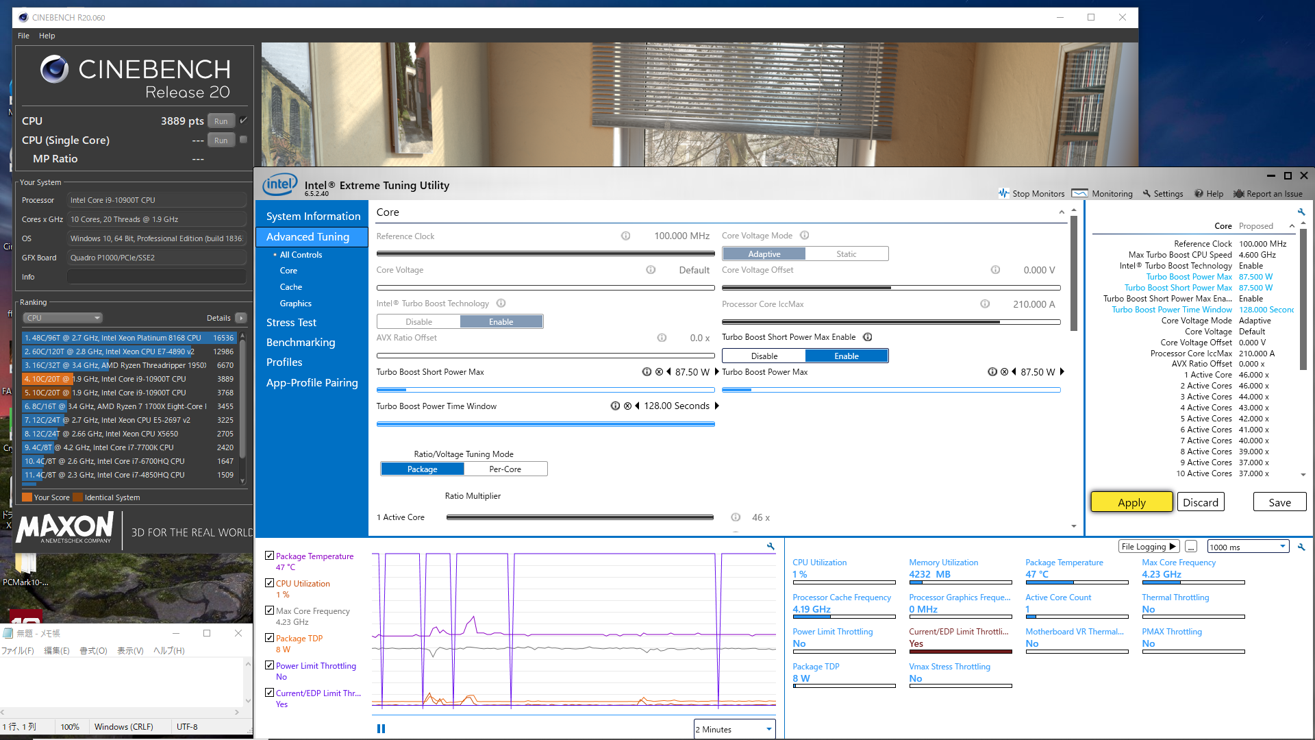The height and width of the screenshot is (740, 1315).
Task: Uncheck Power Limit Throttling graph checkbox
Action: pyautogui.click(x=269, y=665)
